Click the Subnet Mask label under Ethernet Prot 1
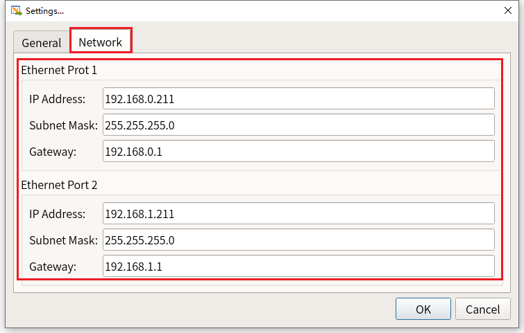Screen dimensions: 524x333 pyautogui.click(x=63, y=125)
